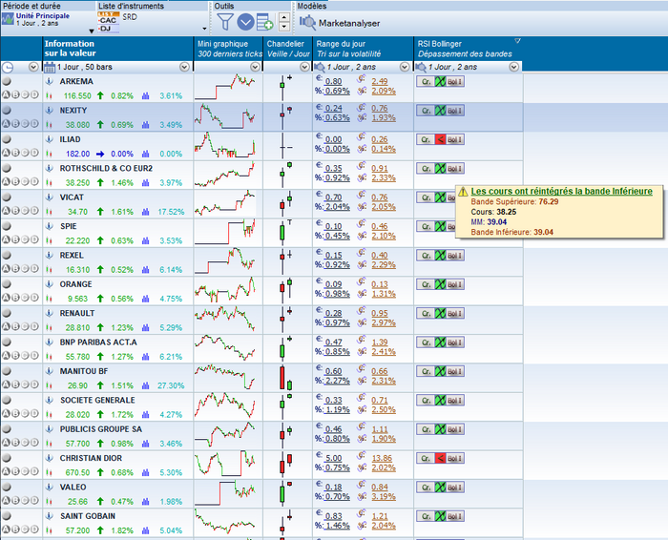Image resolution: width=668 pixels, height=540 pixels.
Task: Open the Chandelier column dropdown
Action: (304, 67)
